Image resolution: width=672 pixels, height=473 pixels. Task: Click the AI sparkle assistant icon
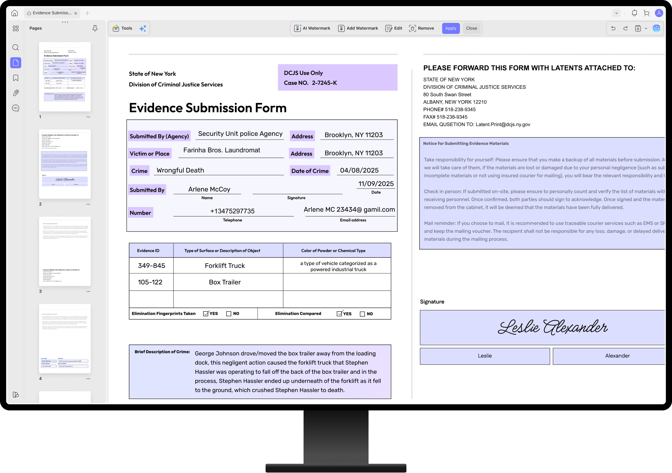tap(143, 28)
